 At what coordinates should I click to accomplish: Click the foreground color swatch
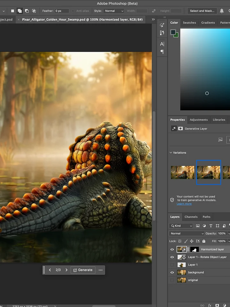[173, 32]
